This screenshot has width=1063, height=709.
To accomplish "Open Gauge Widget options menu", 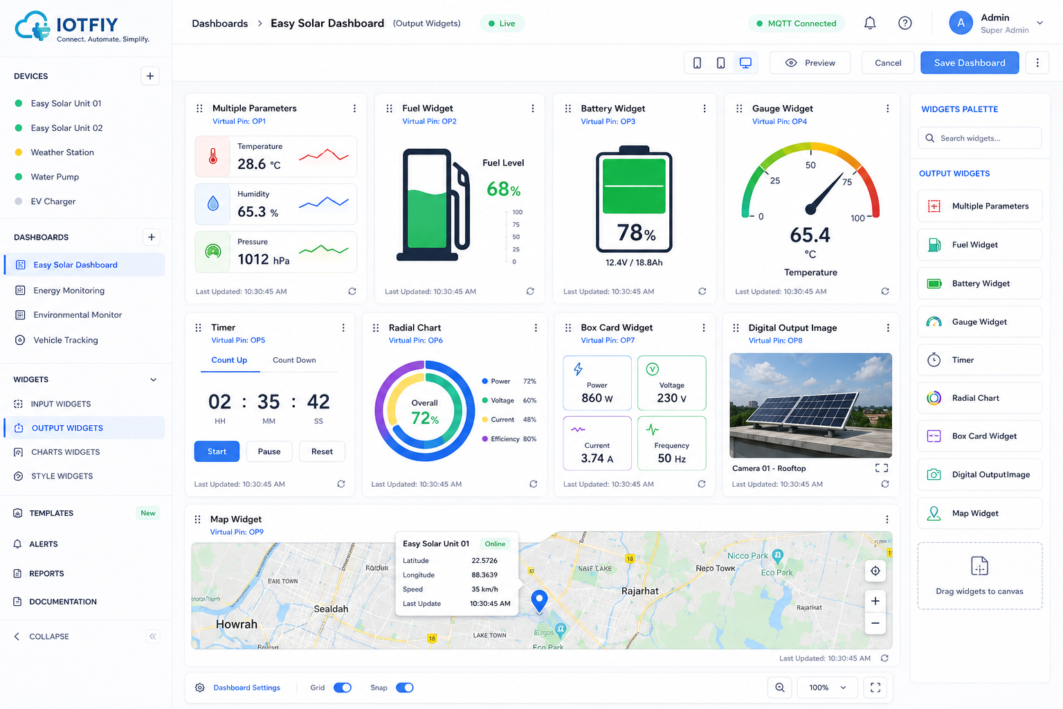I will click(x=887, y=109).
